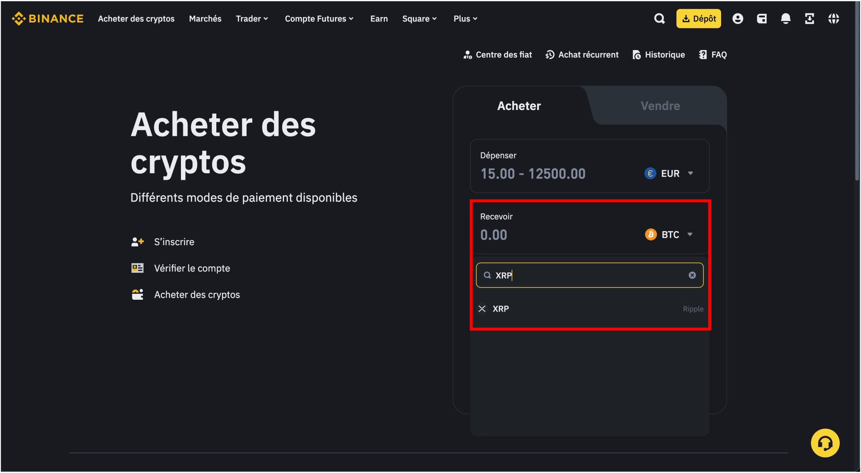Click the Différents modes de paiement subtitle

(244, 197)
